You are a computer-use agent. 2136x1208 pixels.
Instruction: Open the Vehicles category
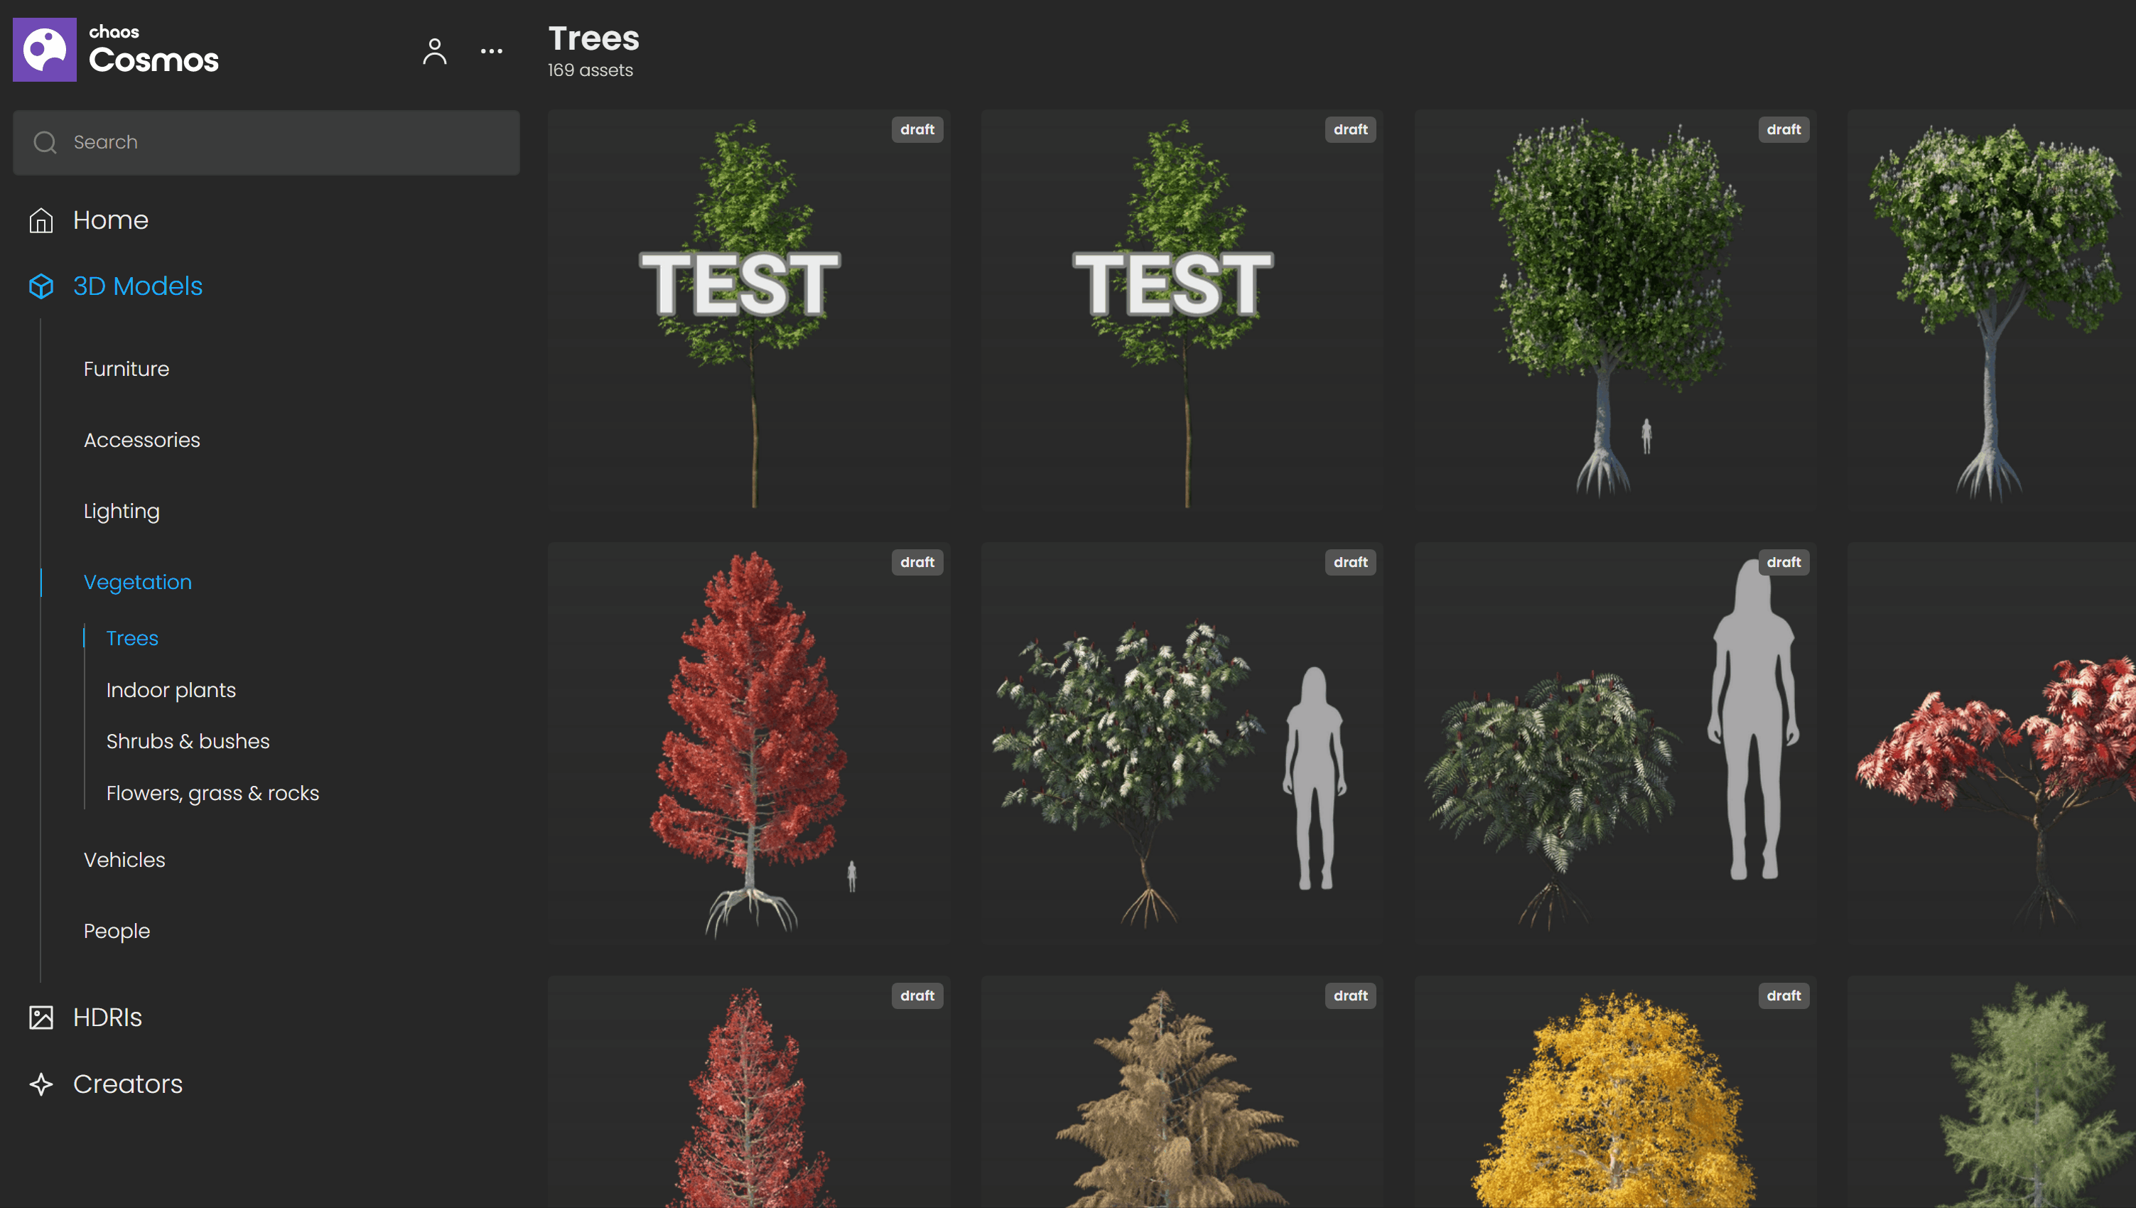coord(124,860)
